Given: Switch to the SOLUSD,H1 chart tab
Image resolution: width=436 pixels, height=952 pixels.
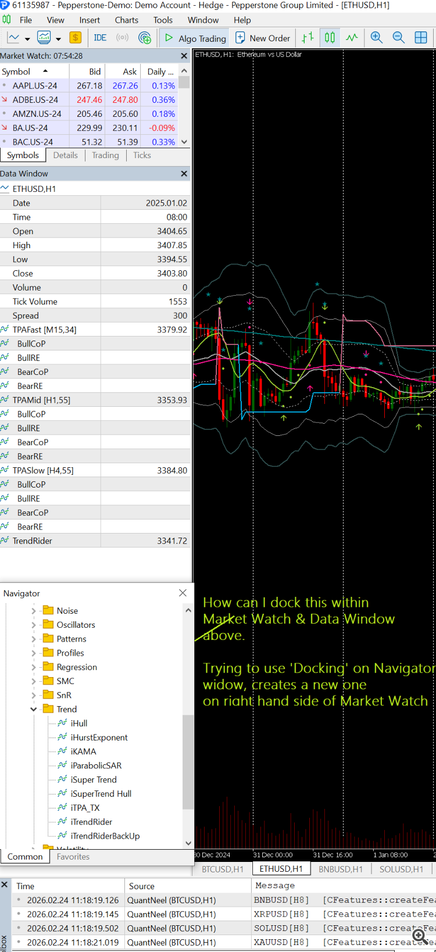Looking at the screenshot, I should 401,869.
